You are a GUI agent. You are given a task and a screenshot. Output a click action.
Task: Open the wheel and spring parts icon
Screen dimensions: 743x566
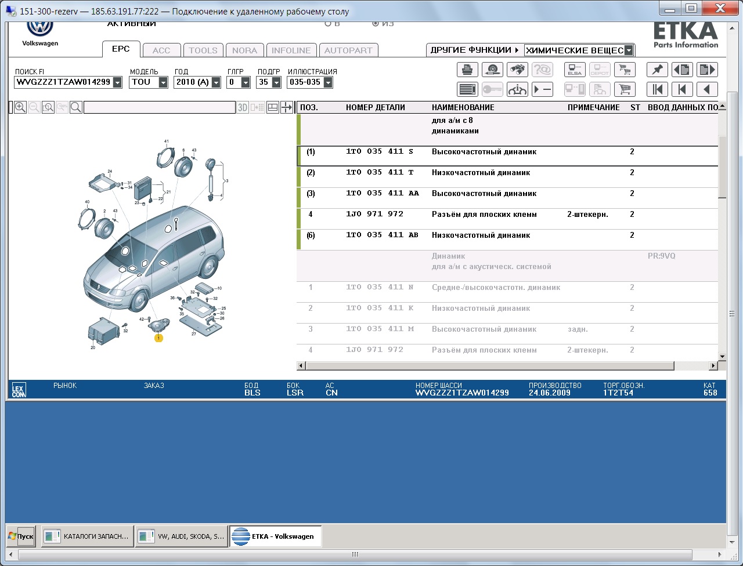click(x=492, y=70)
